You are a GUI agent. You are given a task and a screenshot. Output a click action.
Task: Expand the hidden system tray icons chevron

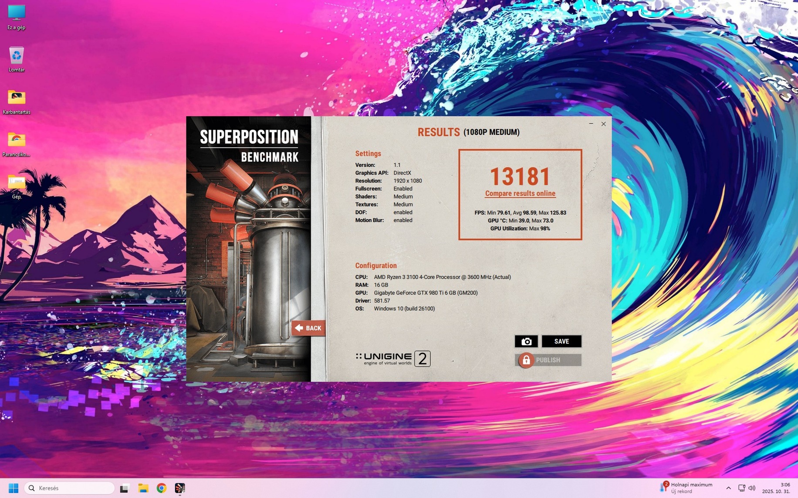728,488
